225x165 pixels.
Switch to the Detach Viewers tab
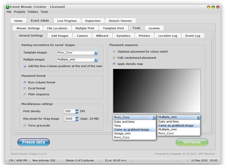coord(120,21)
